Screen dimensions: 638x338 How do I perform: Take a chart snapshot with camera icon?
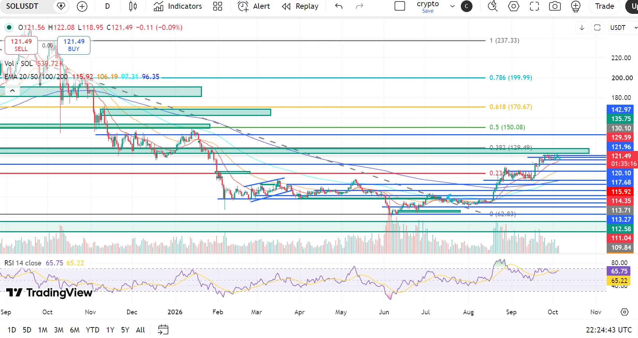point(555,6)
